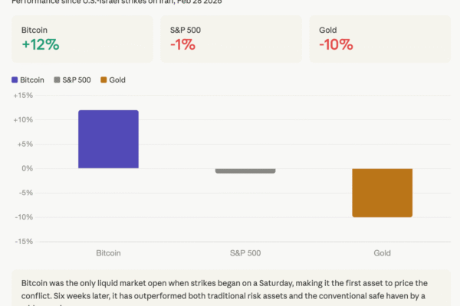The width and height of the screenshot is (460, 306).
Task: Toggle the S&P 500 series legend label
Action: pos(78,80)
